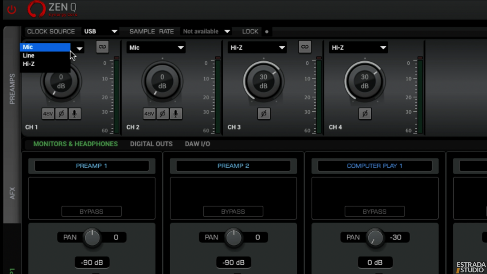Click the PREAMP 2 pan value field
Image resolution: width=487 pixels, height=274 pixels.
pos(258,237)
